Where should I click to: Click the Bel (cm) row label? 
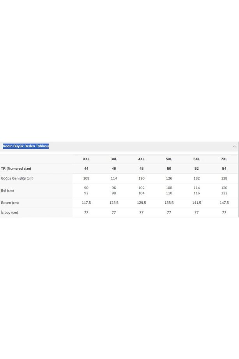7,190
